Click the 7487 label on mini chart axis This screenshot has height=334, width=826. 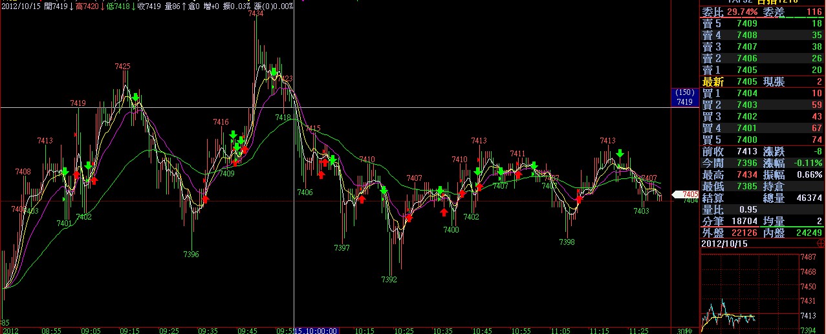809,257
